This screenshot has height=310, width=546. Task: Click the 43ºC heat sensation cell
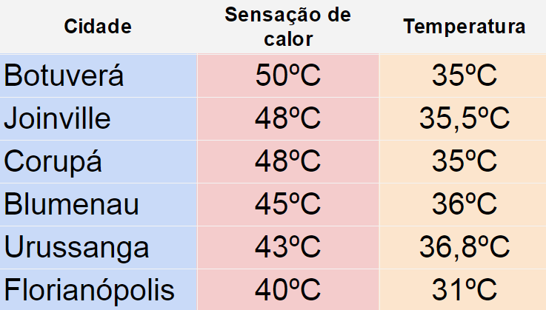(x=288, y=247)
